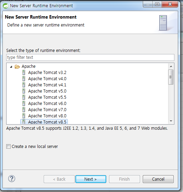The height and width of the screenshot is (192, 183).
Task: Select Apache Tomcat v4.1 entry
Action: 47,85
